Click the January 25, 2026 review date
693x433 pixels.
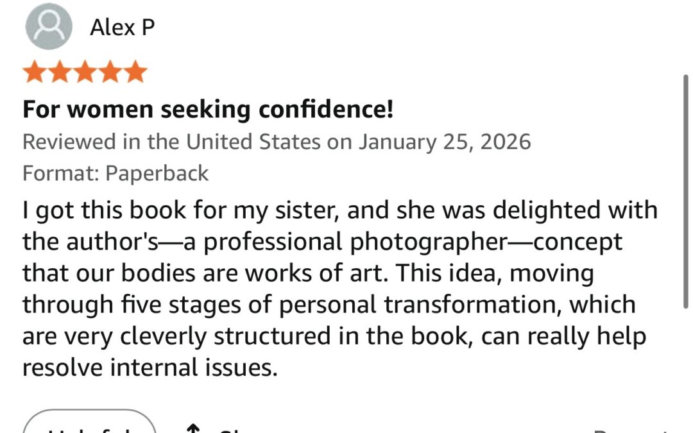(x=444, y=142)
